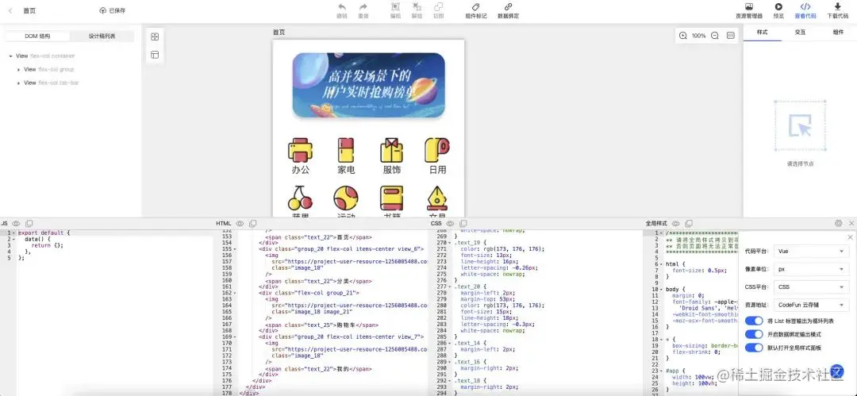The width and height of the screenshot is (857, 396).
Task: Click the 已保存 cloud save icon
Action: point(102,10)
